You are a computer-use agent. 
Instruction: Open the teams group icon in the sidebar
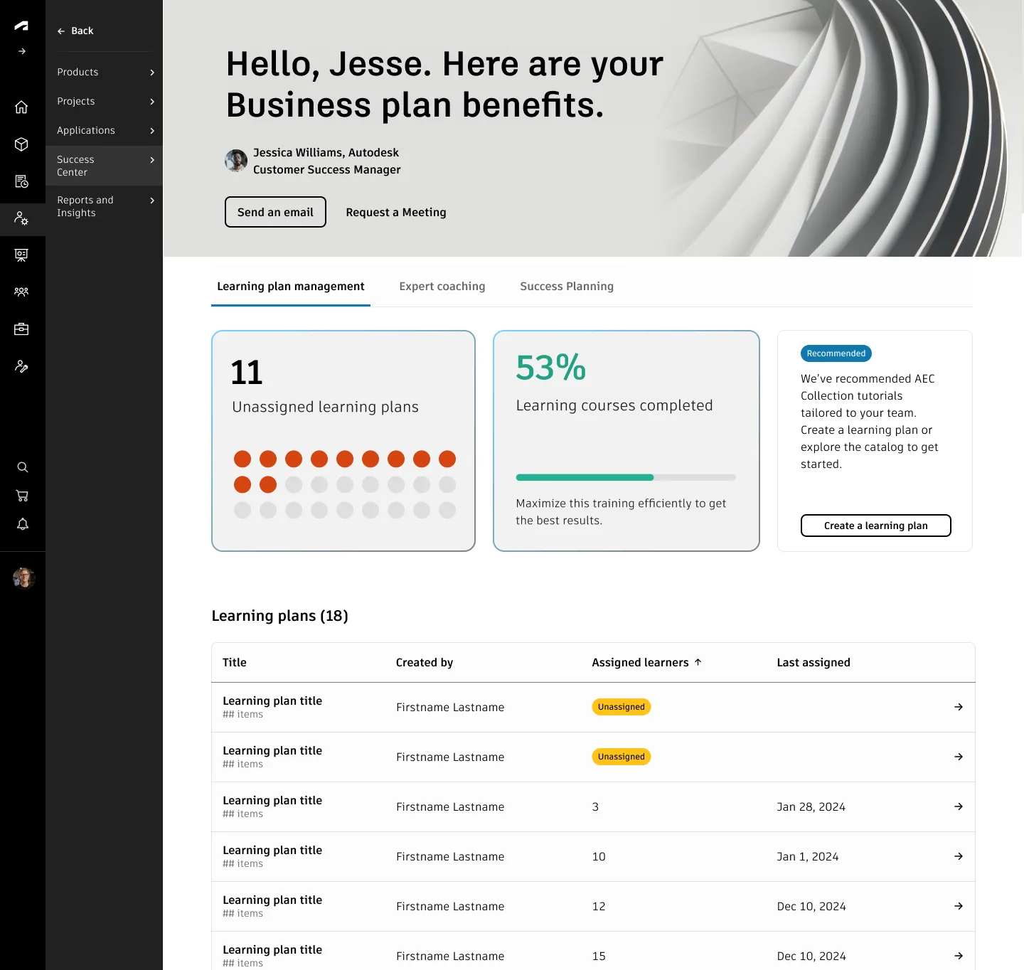click(x=21, y=292)
